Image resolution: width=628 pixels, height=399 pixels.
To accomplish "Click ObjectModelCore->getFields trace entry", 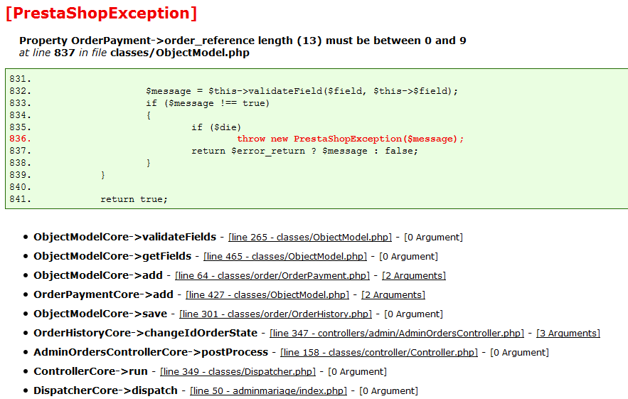I will click(x=112, y=256).
